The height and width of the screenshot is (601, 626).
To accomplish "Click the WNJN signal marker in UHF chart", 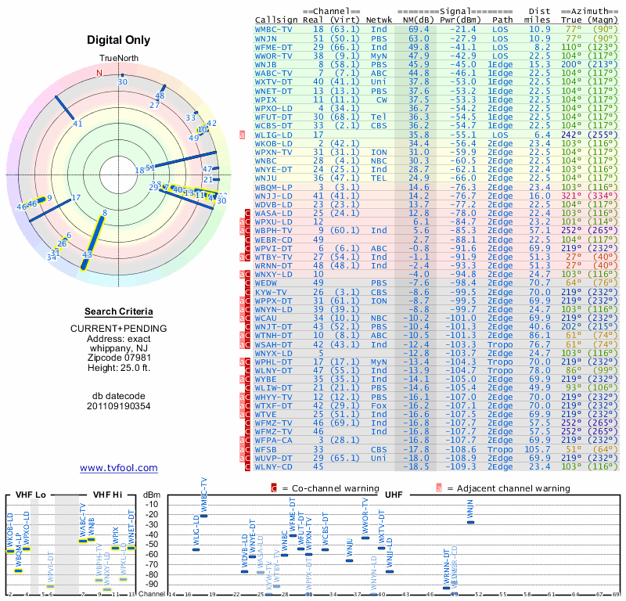I will click(471, 522).
